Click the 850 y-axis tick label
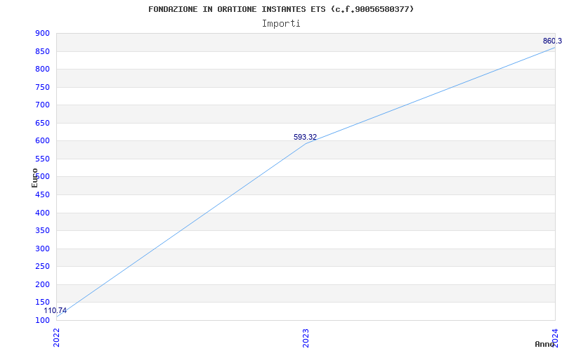The image size is (562, 351). (x=42, y=51)
